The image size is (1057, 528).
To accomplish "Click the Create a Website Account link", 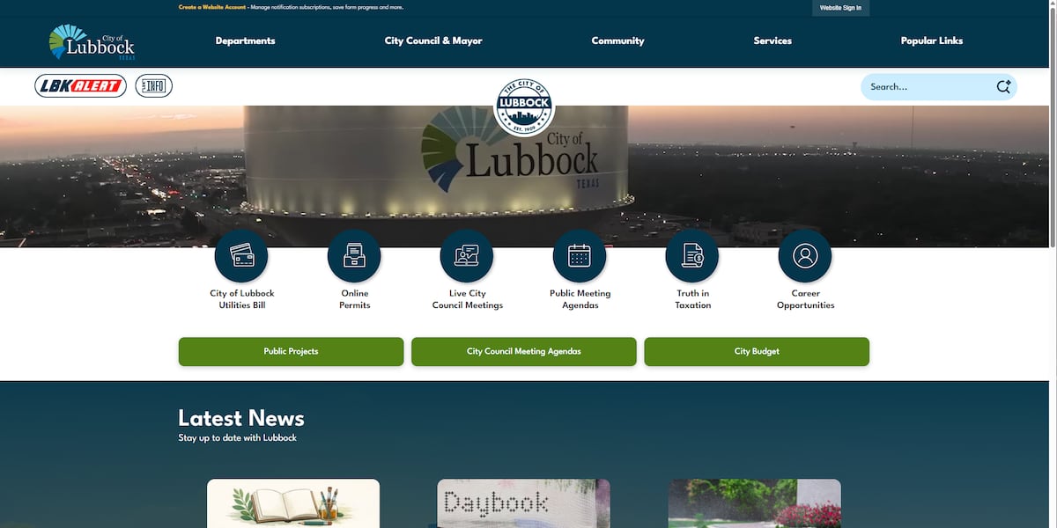I will click(212, 7).
